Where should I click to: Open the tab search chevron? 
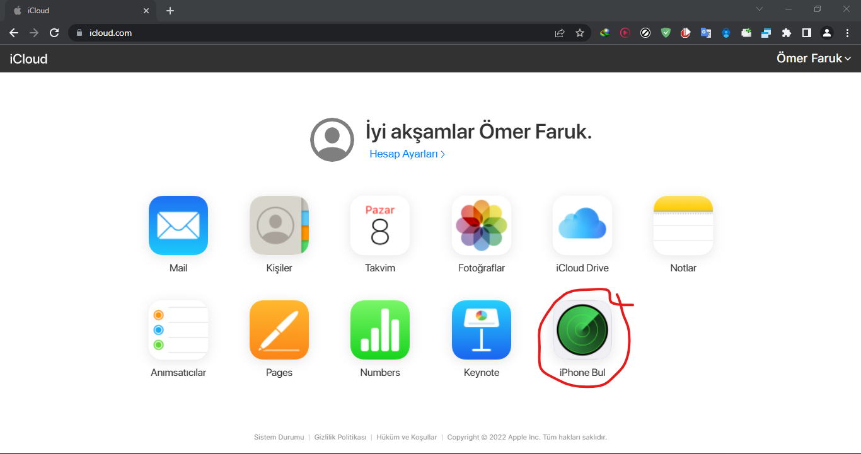[x=760, y=9]
